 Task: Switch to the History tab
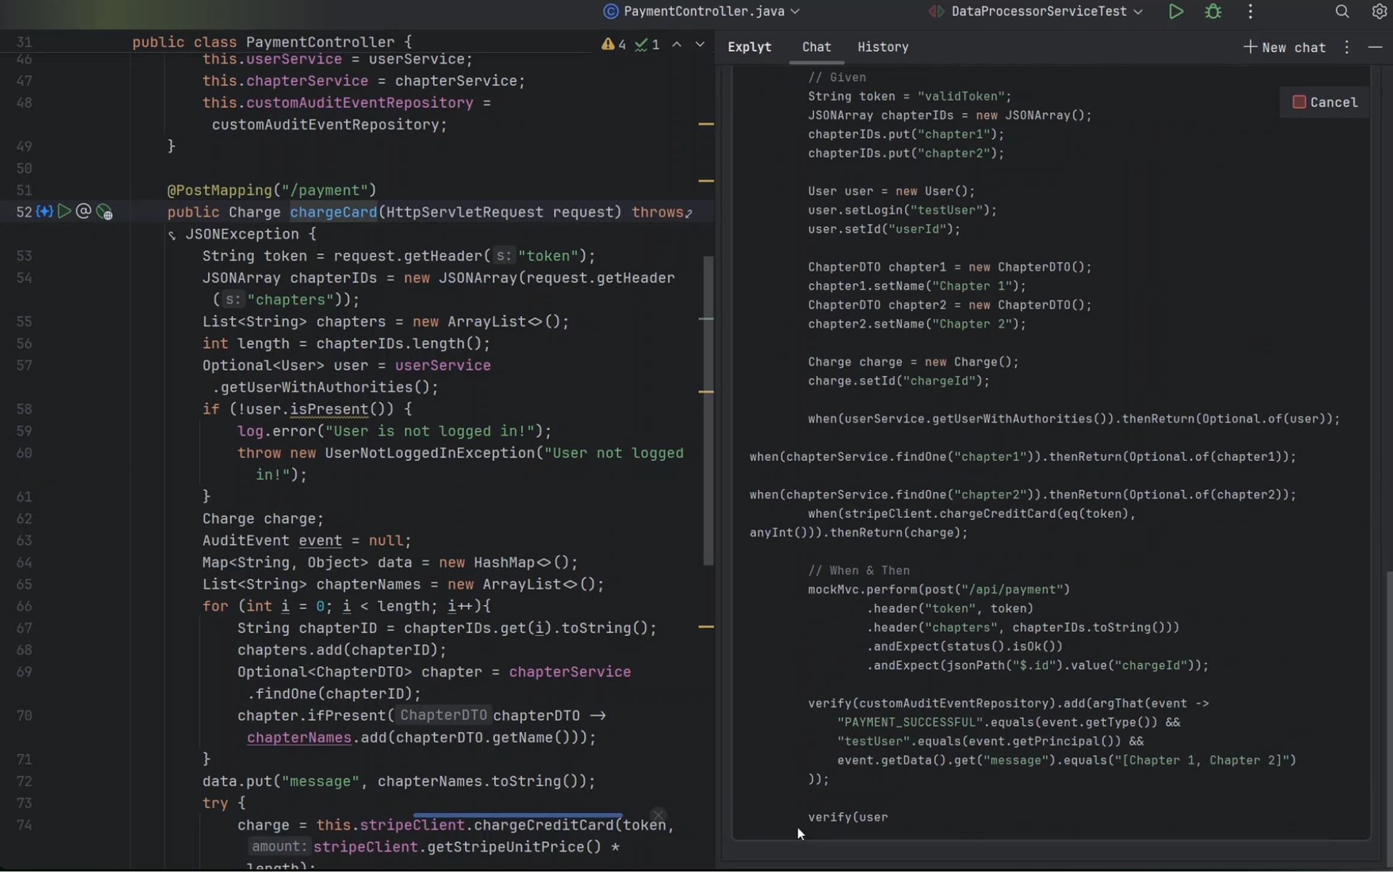882,47
